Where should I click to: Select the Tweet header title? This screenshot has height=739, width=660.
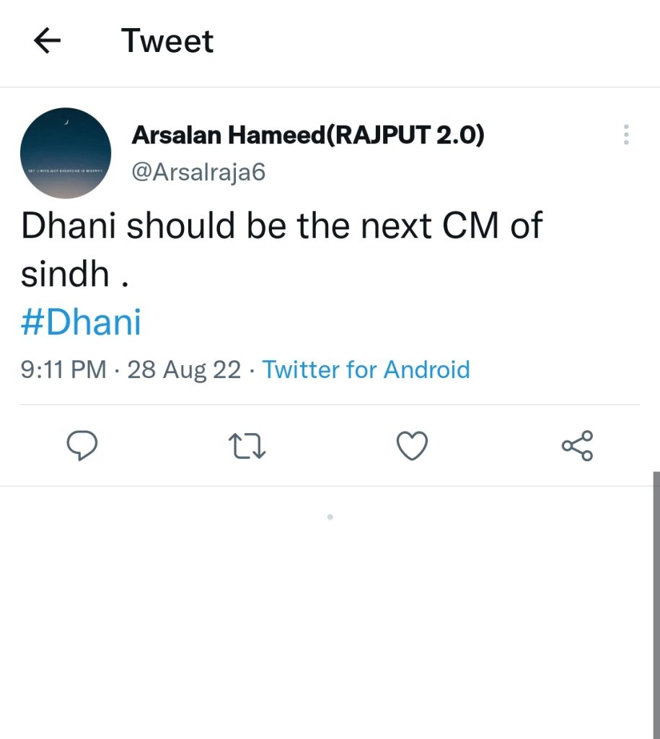coord(167,41)
